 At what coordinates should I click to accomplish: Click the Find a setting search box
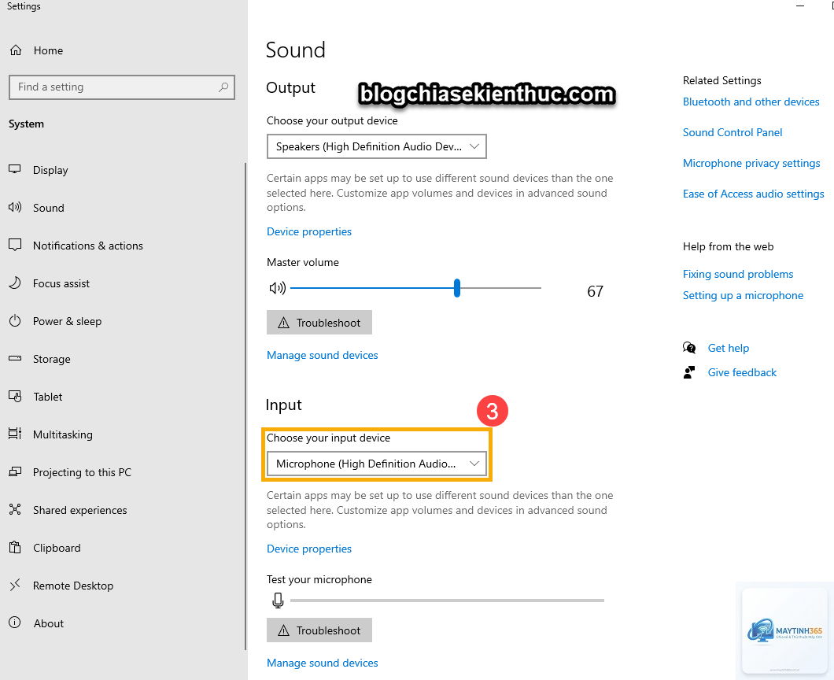[x=122, y=87]
